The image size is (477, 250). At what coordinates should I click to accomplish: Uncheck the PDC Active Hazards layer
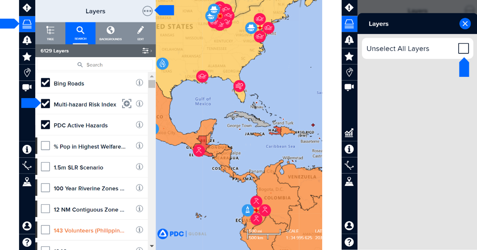(x=45, y=125)
